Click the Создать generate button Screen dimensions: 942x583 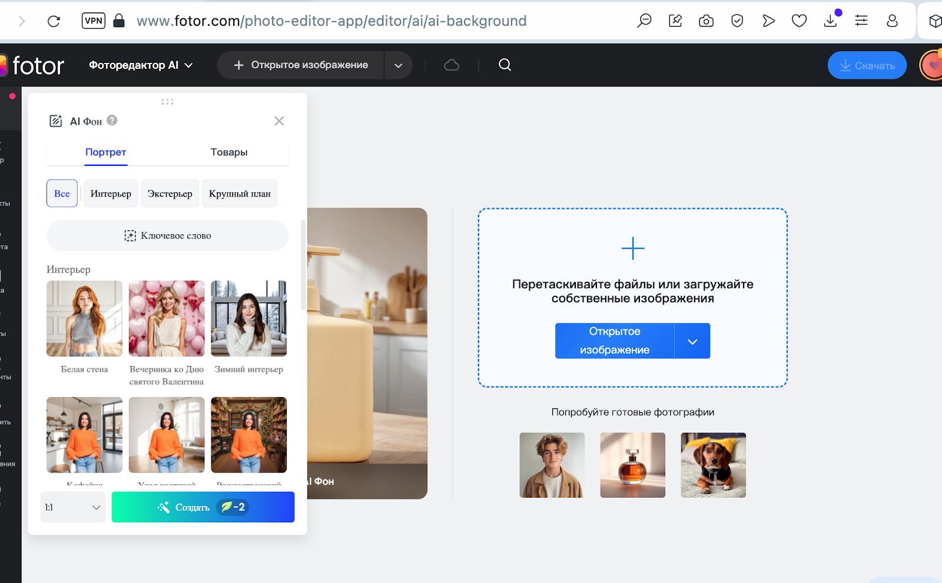point(203,507)
